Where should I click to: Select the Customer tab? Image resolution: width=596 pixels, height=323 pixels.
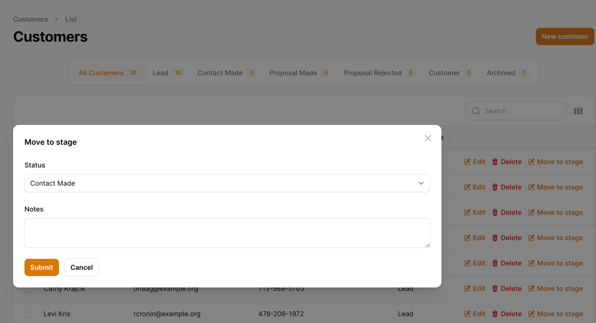451,73
